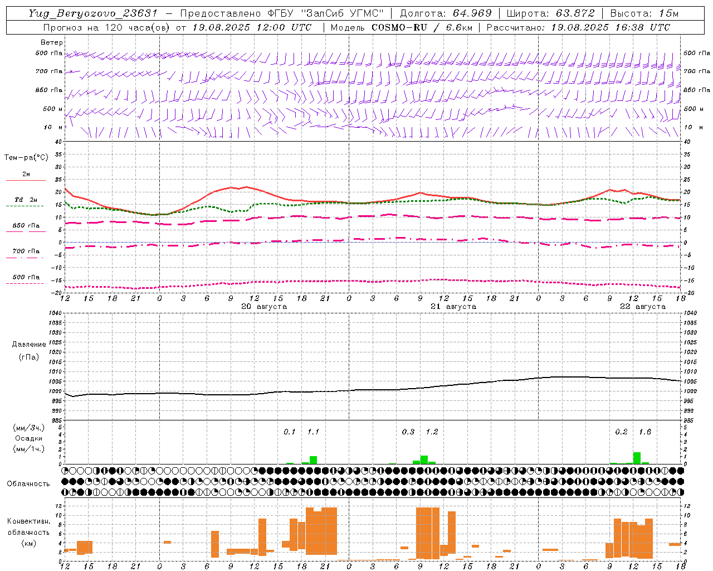Click the 0.3 precipitation total

click(x=408, y=432)
